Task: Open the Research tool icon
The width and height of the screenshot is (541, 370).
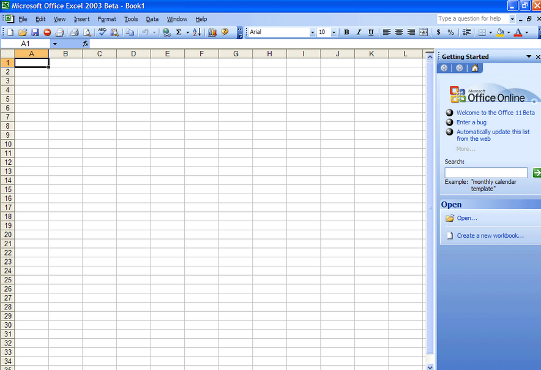Action: 114,32
